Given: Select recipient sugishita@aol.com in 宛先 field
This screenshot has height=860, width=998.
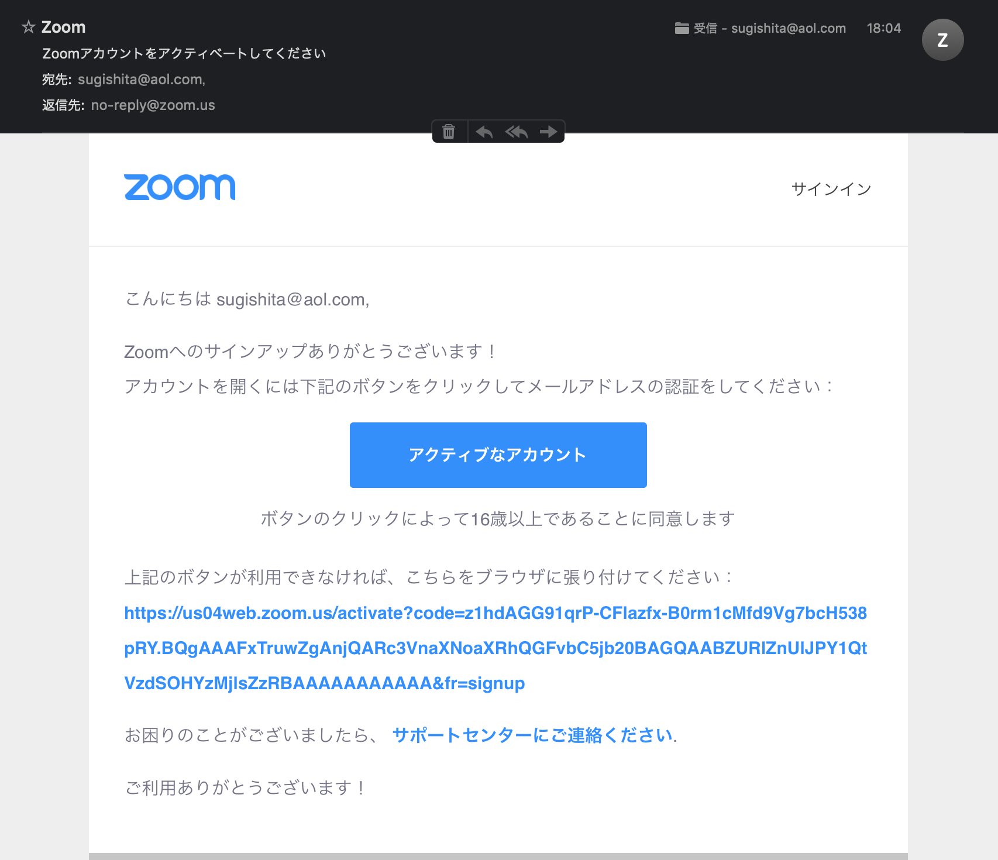Looking at the screenshot, I should pyautogui.click(x=142, y=80).
